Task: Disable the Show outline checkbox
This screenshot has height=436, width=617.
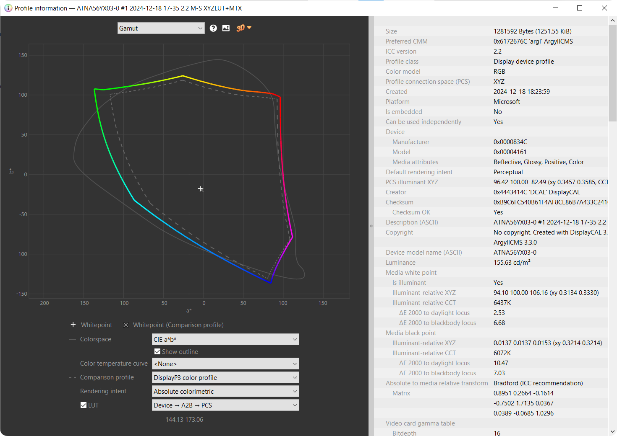Action: (x=157, y=351)
